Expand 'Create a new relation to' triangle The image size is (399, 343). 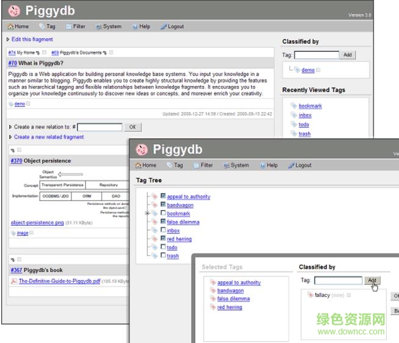coord(10,126)
